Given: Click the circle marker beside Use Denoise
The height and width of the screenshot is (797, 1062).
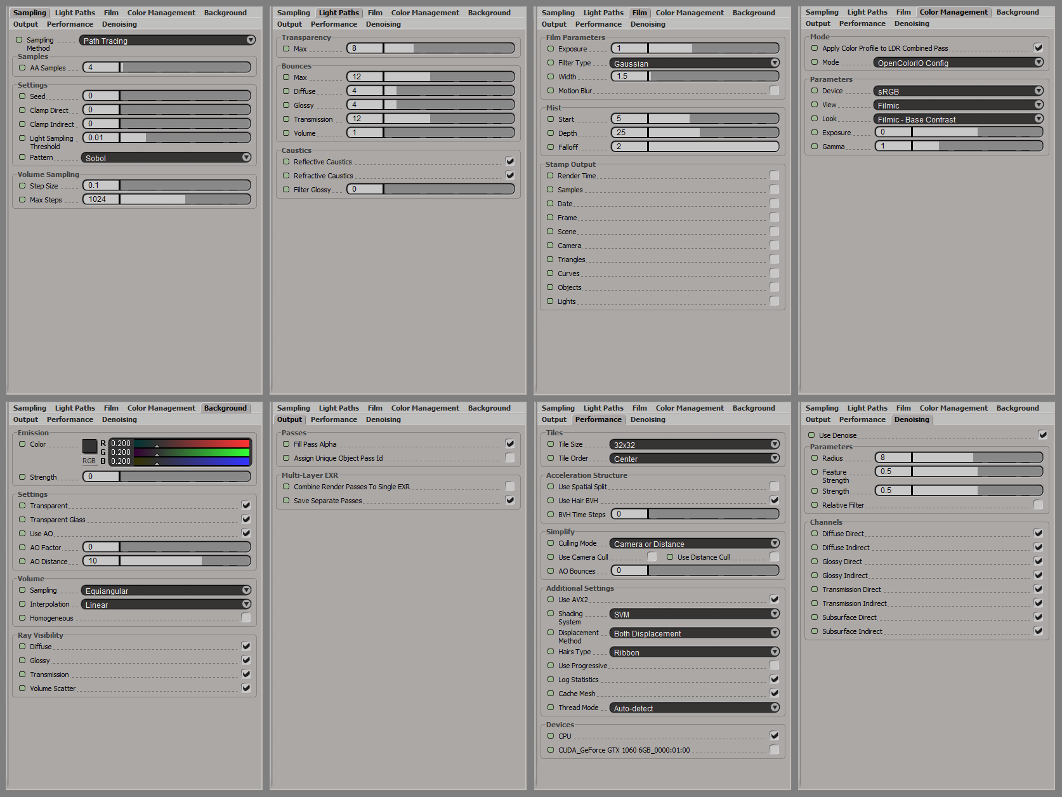Looking at the screenshot, I should click(x=811, y=435).
